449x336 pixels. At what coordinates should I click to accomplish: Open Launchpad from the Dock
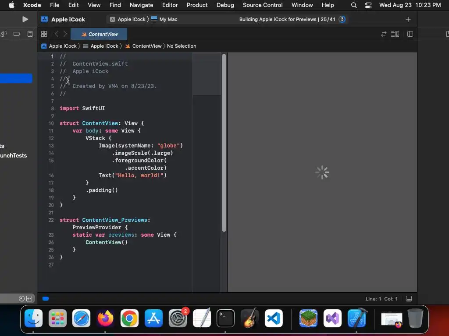[x=57, y=318]
